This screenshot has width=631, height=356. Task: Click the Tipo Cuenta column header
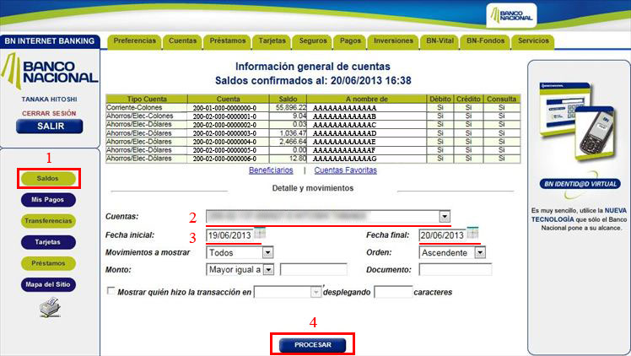147,99
